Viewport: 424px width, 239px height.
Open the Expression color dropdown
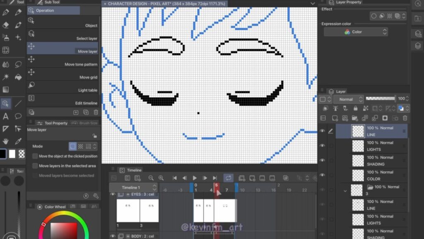(356, 32)
